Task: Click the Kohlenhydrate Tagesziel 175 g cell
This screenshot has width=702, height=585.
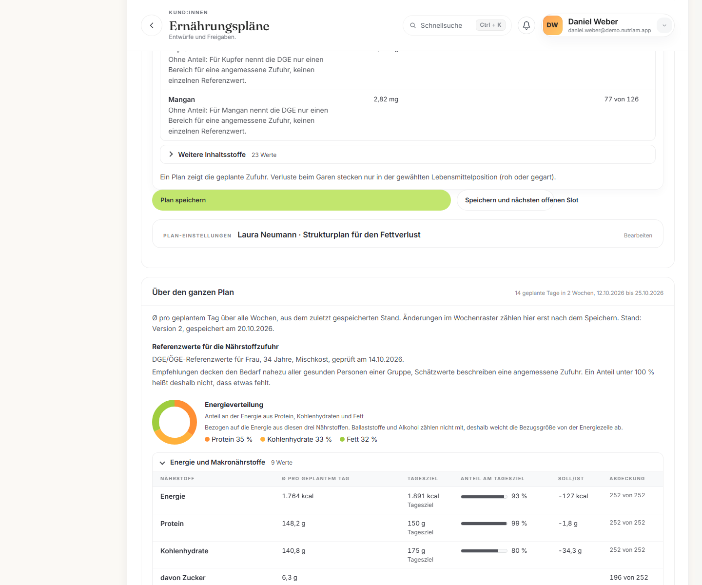Action: point(416,551)
